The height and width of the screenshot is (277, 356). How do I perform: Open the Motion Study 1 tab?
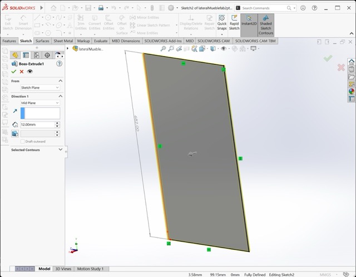coord(90,269)
